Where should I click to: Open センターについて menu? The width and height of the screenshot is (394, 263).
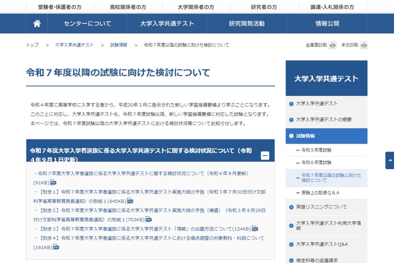pos(88,24)
